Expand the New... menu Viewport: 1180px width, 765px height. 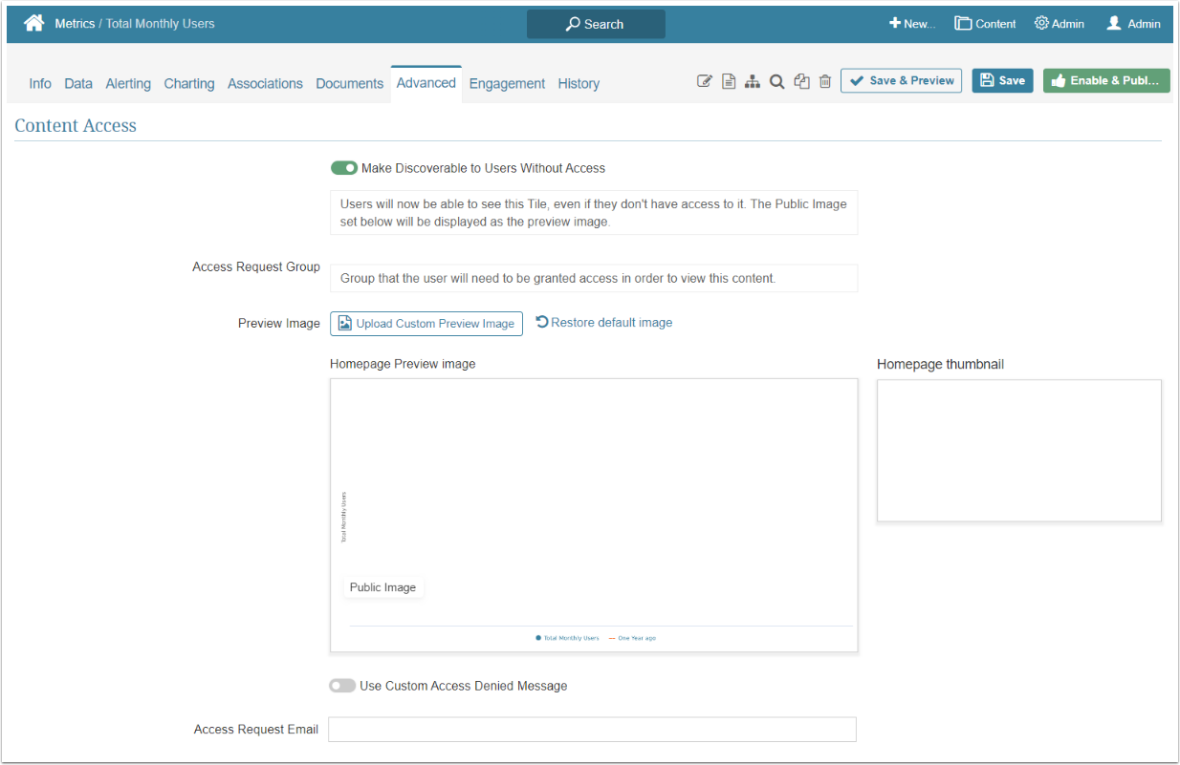[911, 24]
